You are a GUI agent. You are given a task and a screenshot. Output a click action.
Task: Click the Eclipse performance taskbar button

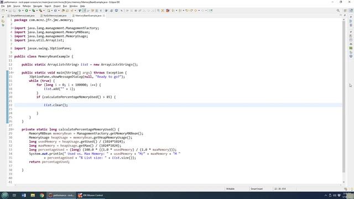[61, 195]
